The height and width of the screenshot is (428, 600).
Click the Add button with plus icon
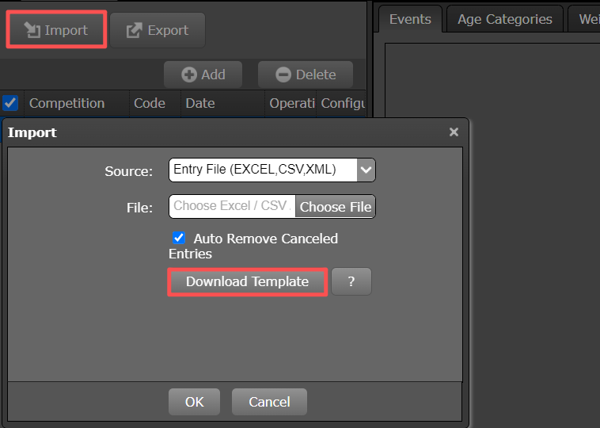203,75
